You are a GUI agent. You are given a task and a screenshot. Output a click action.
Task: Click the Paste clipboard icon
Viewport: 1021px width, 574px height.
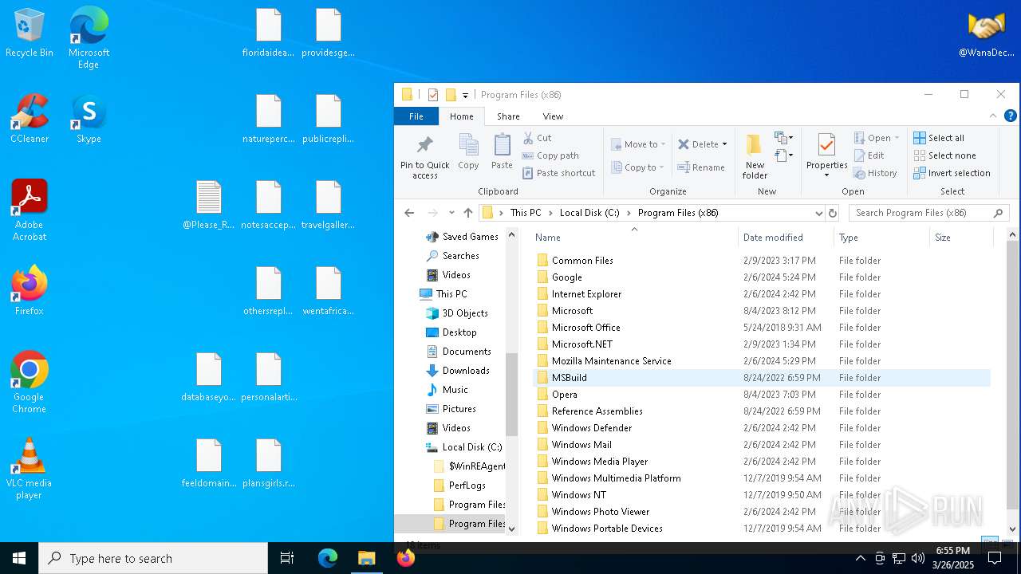[502, 152]
